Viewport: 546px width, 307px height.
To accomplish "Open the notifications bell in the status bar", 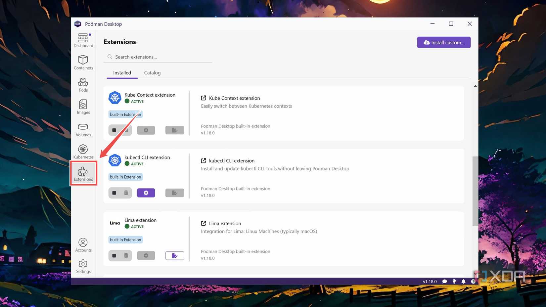I will click(x=463, y=282).
